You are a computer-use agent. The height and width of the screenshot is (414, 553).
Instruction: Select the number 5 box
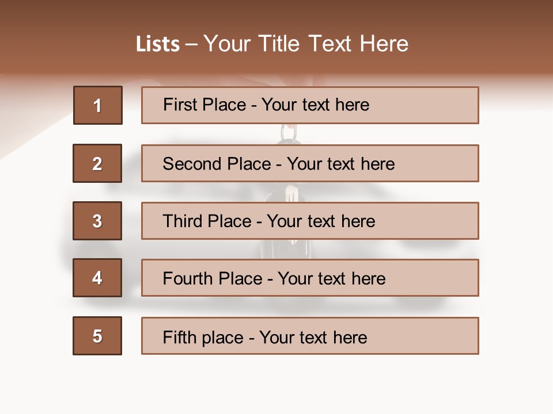coord(97,336)
